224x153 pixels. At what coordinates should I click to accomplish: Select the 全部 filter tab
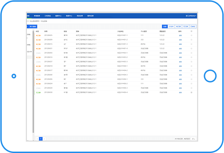click(165, 27)
